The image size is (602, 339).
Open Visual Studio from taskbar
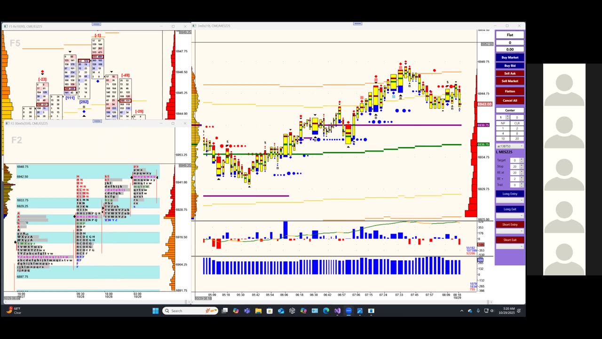pyautogui.click(x=337, y=311)
